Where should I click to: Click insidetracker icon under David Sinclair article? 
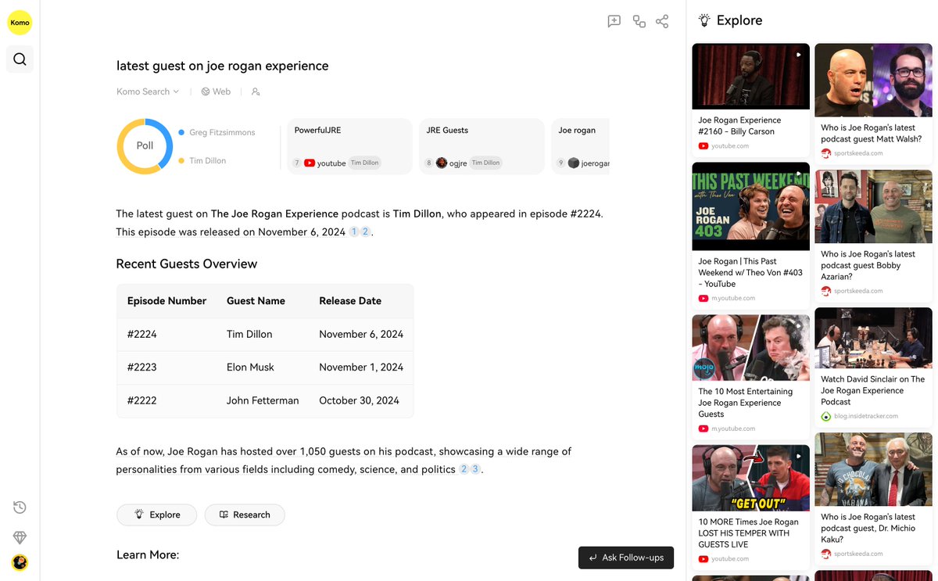point(826,416)
